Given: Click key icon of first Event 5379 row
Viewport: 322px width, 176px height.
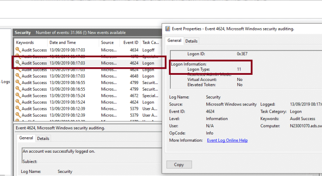Looking at the screenshot, I should (18, 109).
